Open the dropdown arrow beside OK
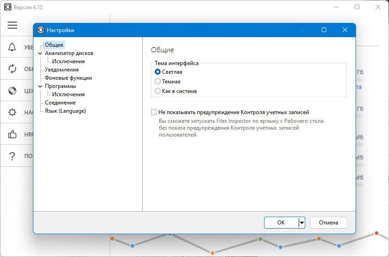This screenshot has height=257, width=389. [302, 223]
